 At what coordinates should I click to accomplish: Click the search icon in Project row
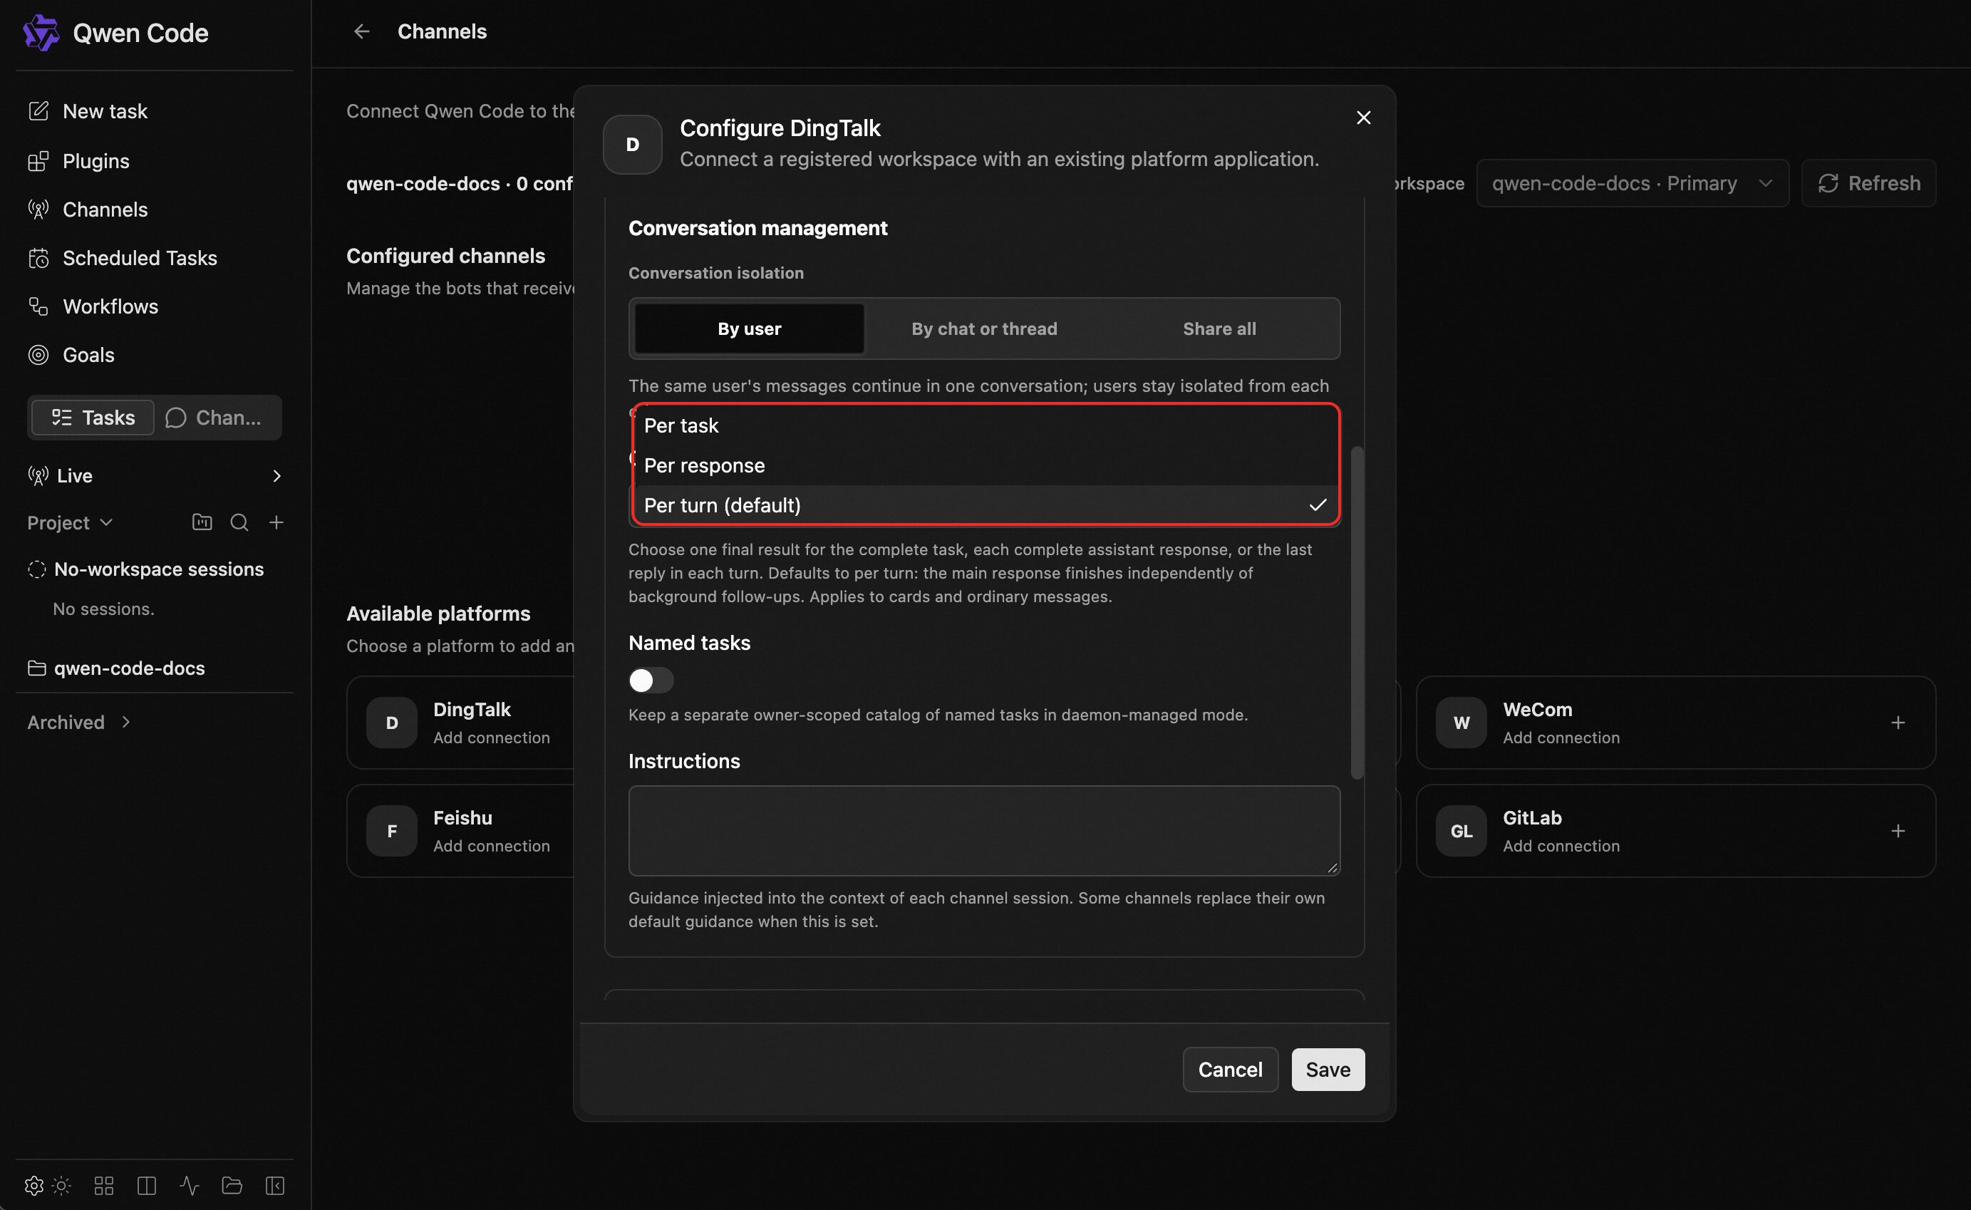[x=239, y=522]
